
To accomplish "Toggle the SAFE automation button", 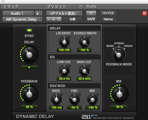I will coord(91,19).
